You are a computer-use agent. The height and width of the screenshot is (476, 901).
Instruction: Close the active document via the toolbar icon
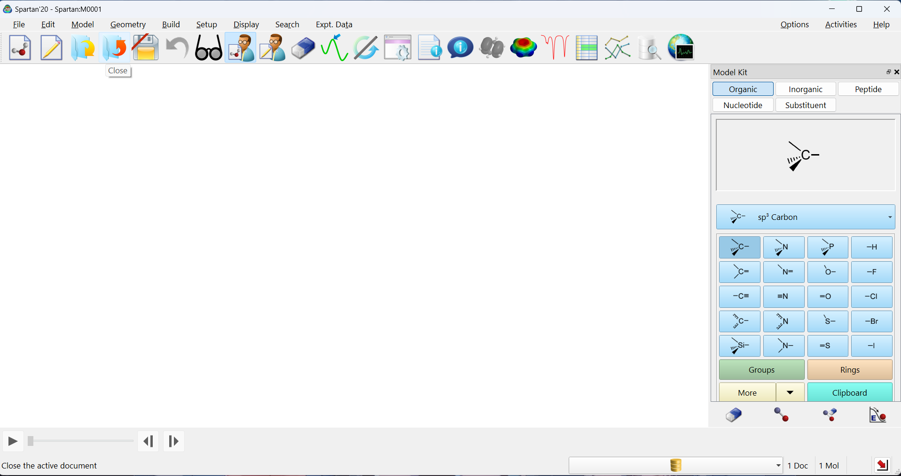pos(114,48)
